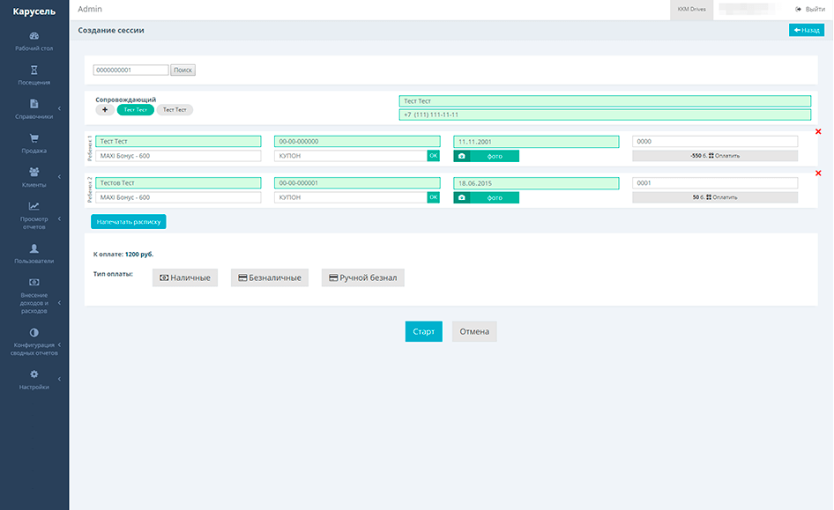This screenshot has height=510, width=834.
Task: Expand Клиенты sidebar submenu
Action: (x=34, y=178)
